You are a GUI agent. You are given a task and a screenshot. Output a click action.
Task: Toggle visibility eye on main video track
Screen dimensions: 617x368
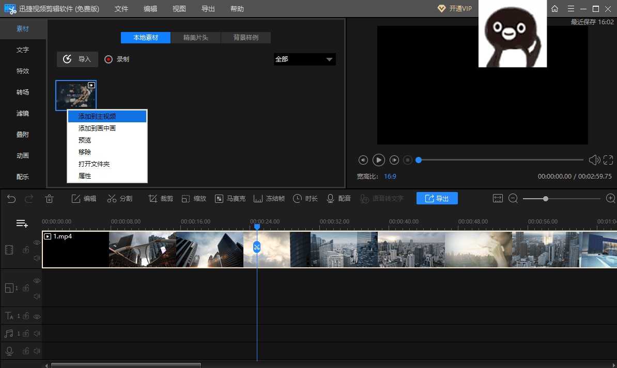(37, 242)
